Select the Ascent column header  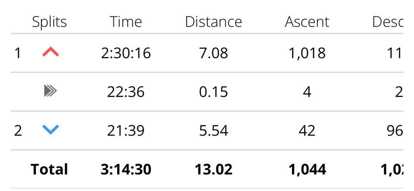tap(307, 22)
